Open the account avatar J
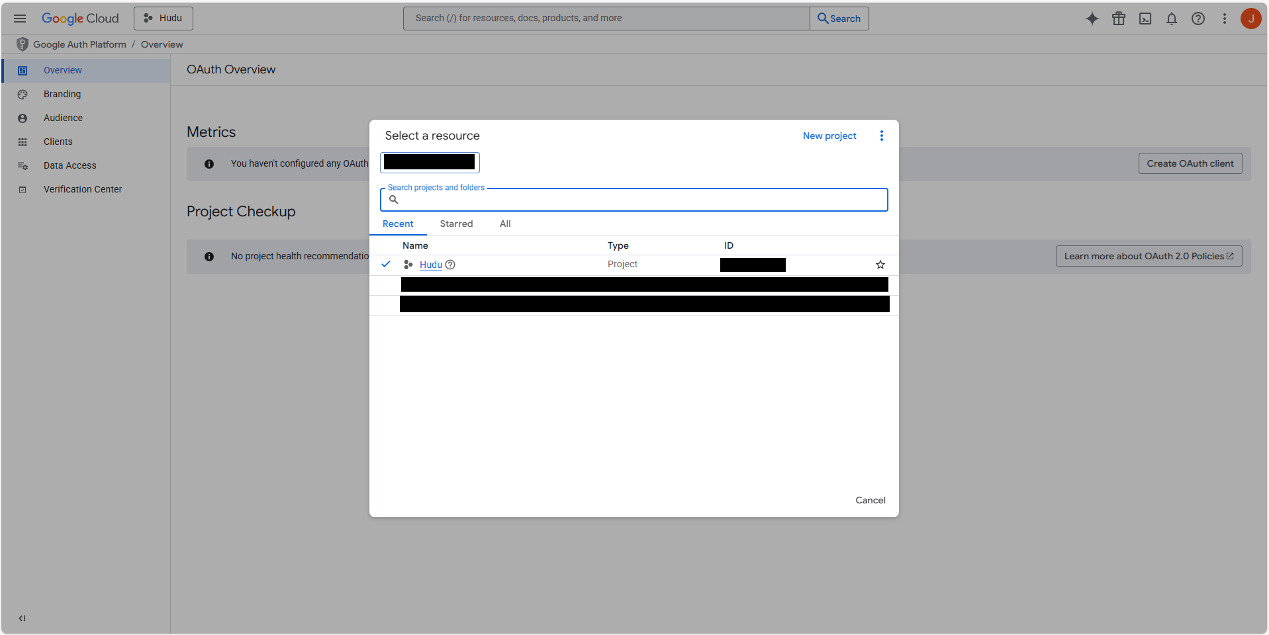 (x=1251, y=19)
